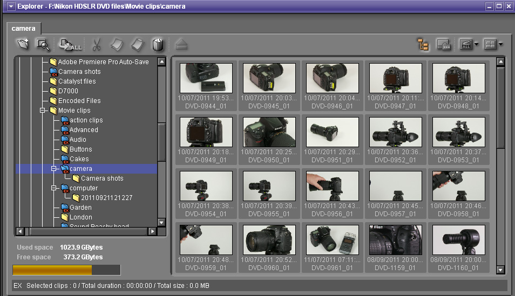Viewport: 515px width, 296px height.
Task: Collapse the camera folder in tree
Action: point(53,169)
